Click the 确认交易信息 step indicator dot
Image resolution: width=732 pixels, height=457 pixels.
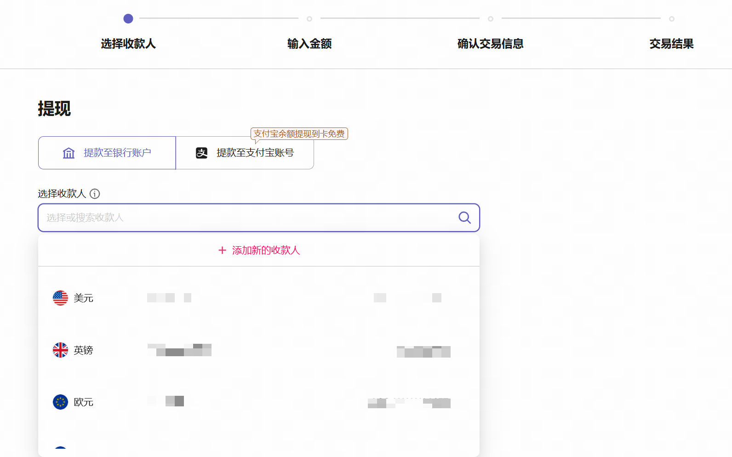click(x=491, y=19)
